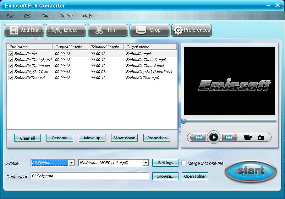285x199 pixels.
Task: Uncheck Softpedia_(2s746m... file checkbox
Action: [11, 72]
